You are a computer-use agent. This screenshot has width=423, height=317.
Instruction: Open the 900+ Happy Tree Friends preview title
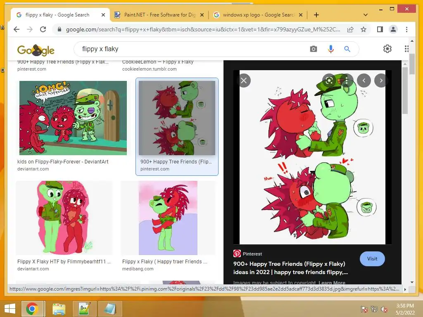290,268
